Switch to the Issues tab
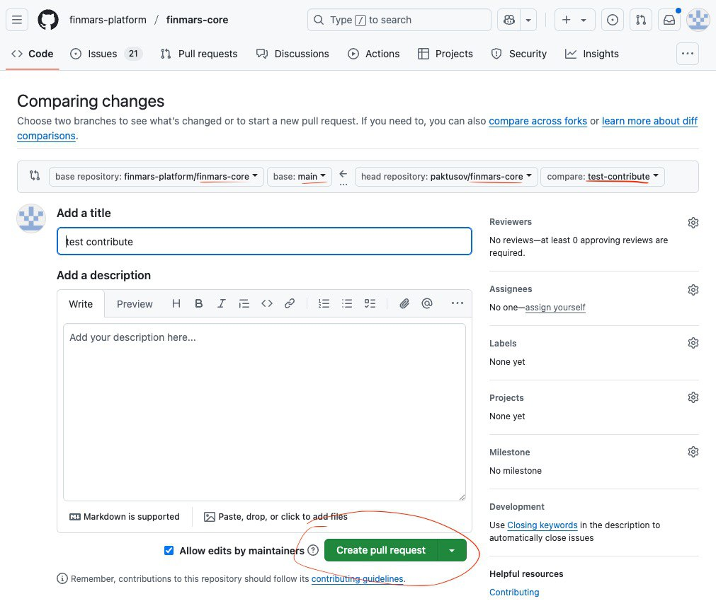Screen dimensions: 716x601 [106, 54]
